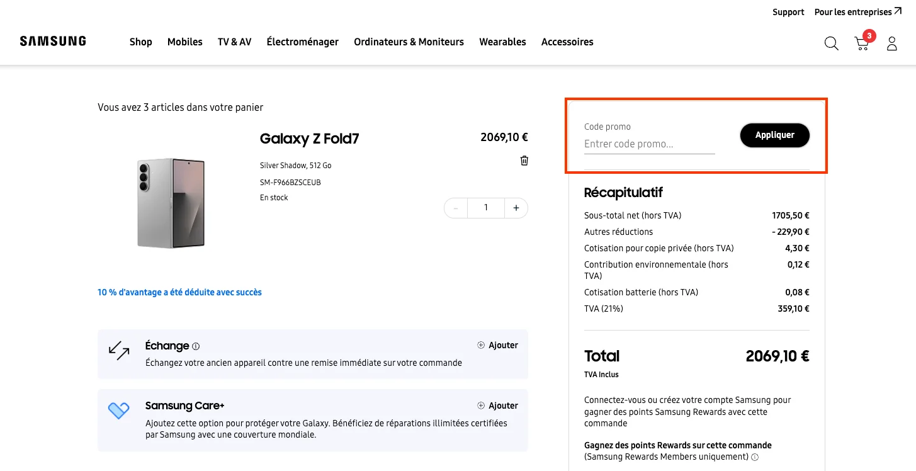Open the Électroménager menu
The width and height of the screenshot is (916, 471).
(302, 42)
